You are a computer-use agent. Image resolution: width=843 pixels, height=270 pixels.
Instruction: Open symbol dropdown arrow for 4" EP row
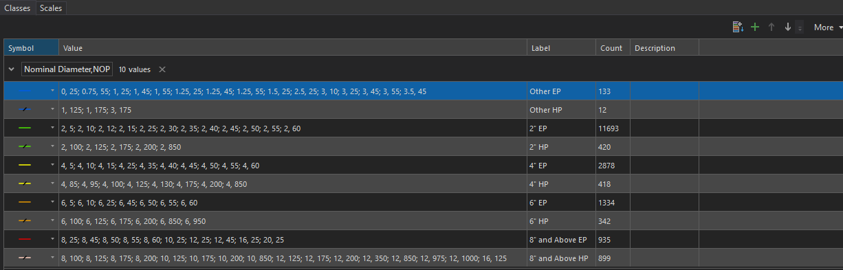52,165
